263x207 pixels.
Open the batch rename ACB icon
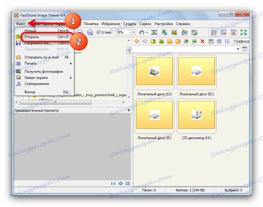(x=184, y=32)
